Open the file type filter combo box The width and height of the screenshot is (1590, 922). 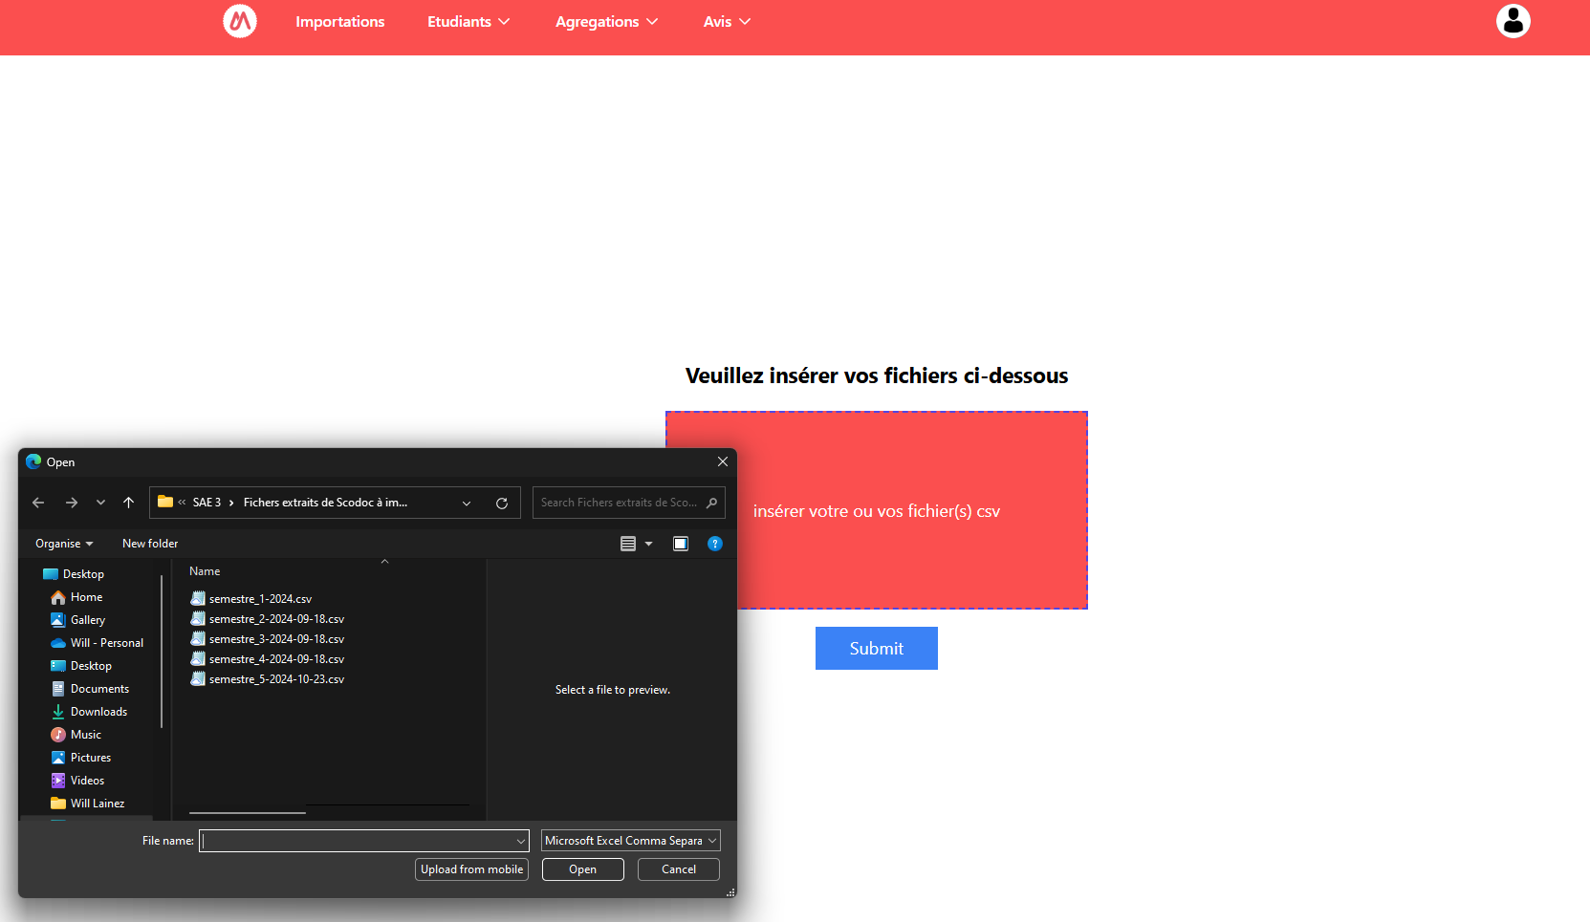point(631,841)
